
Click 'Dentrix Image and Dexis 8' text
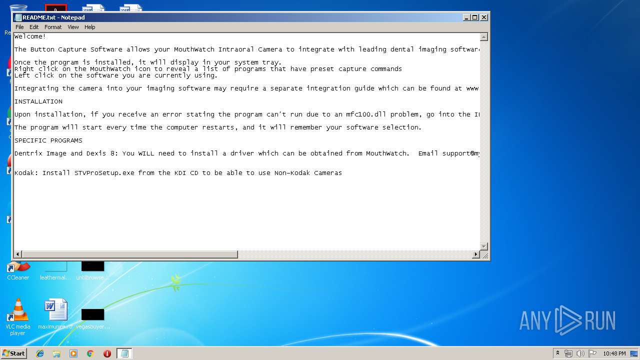[x=66, y=153]
